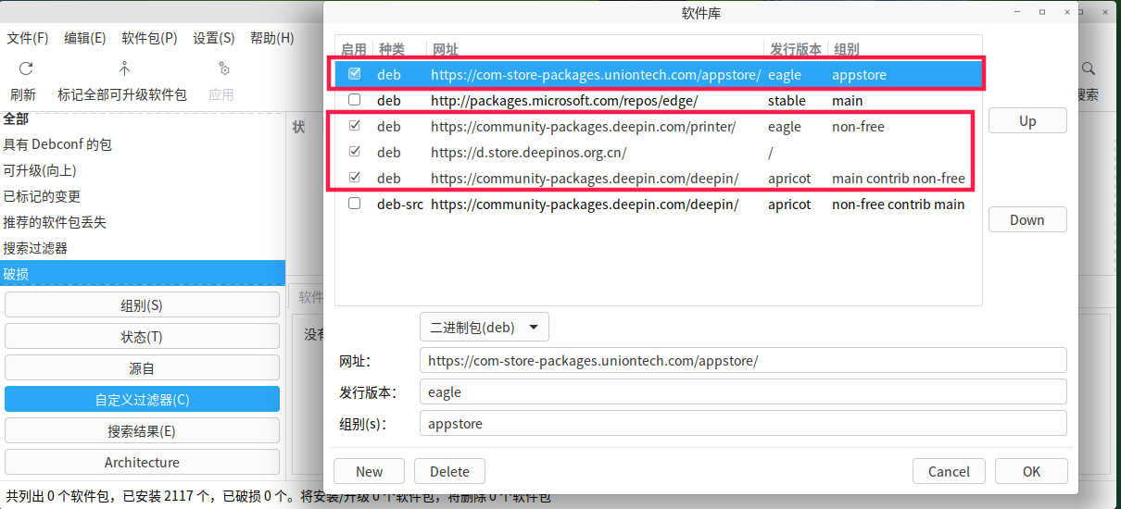
Task: Click the New repository button
Action: coord(370,471)
